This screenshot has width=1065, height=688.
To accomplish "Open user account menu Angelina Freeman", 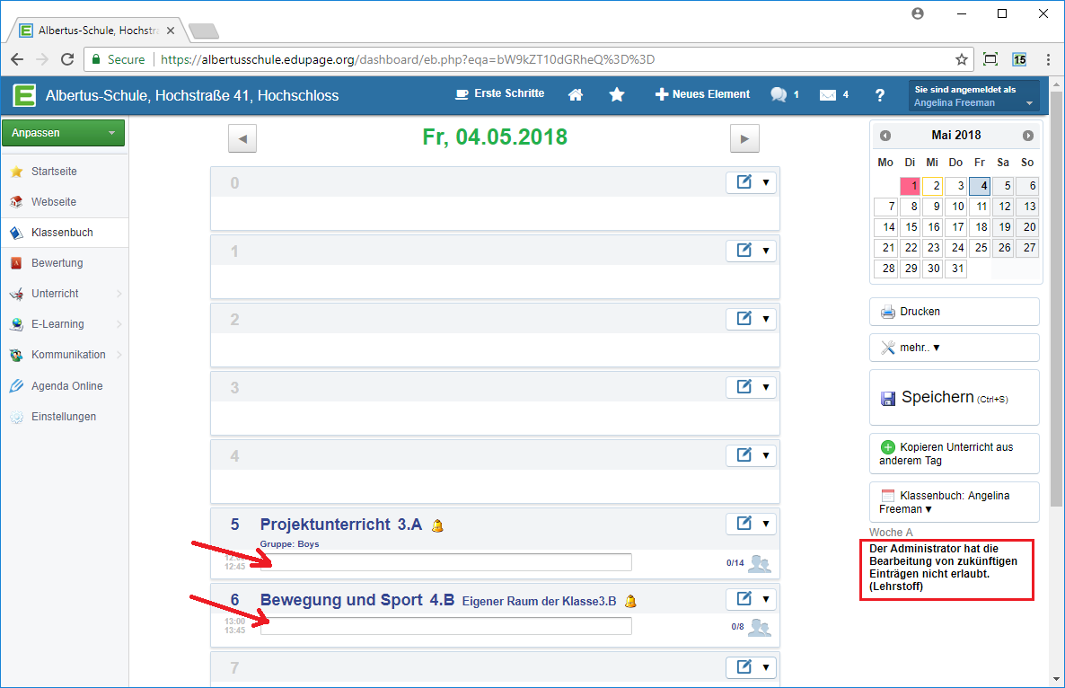I will (973, 95).
